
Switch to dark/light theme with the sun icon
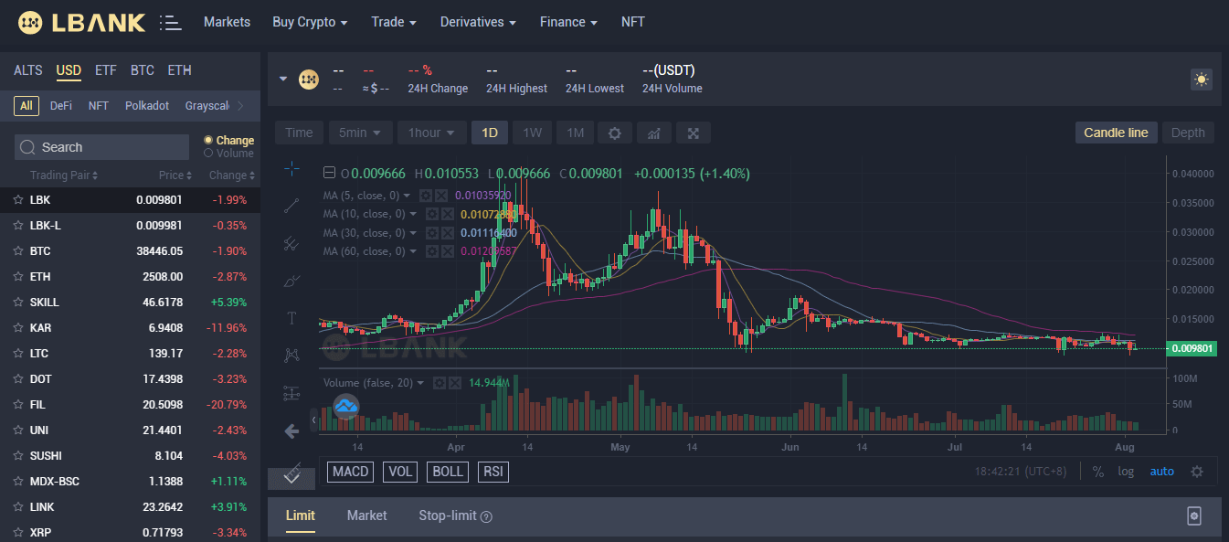click(1201, 80)
